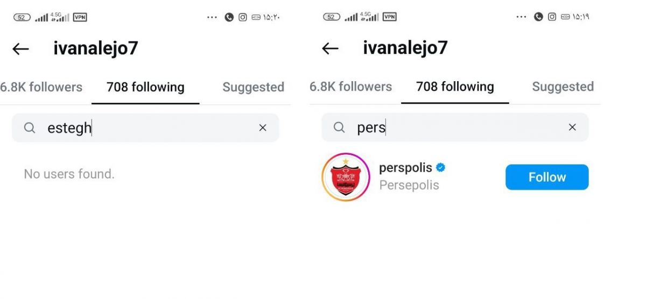The width and height of the screenshot is (646, 299).
Task: Tap back arrow on the 'pers' search screen
Action: pos(330,48)
